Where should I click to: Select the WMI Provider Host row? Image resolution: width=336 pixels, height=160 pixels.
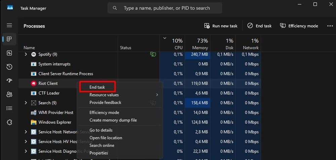[x=140, y=112]
